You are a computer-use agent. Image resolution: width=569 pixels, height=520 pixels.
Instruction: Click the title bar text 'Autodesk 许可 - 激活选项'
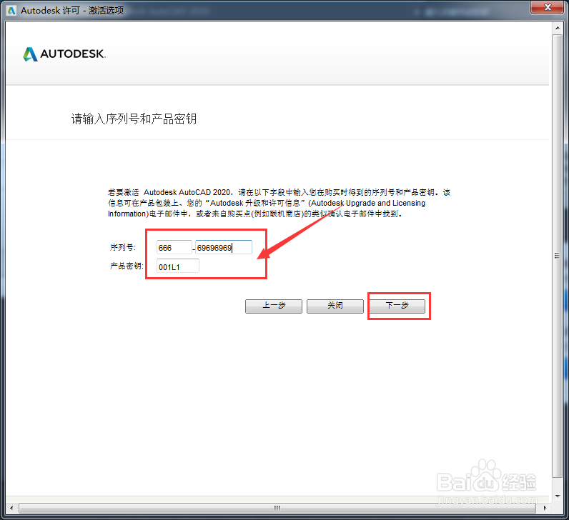click(x=72, y=11)
